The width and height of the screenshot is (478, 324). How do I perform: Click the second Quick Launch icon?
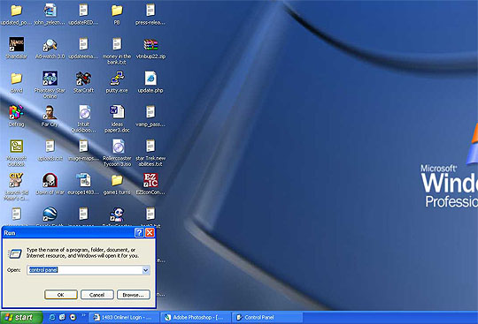(x=63, y=318)
